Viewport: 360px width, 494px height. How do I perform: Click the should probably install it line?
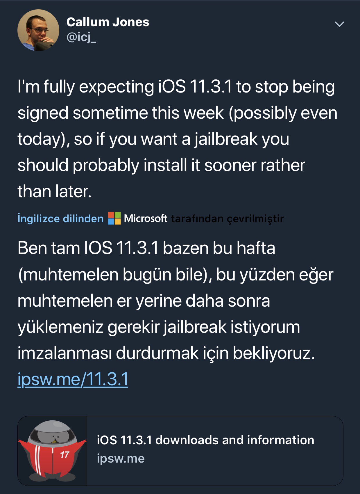(x=161, y=165)
